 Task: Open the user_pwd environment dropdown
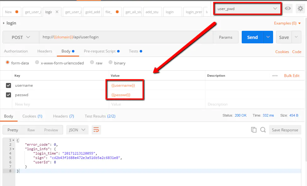click(247, 8)
